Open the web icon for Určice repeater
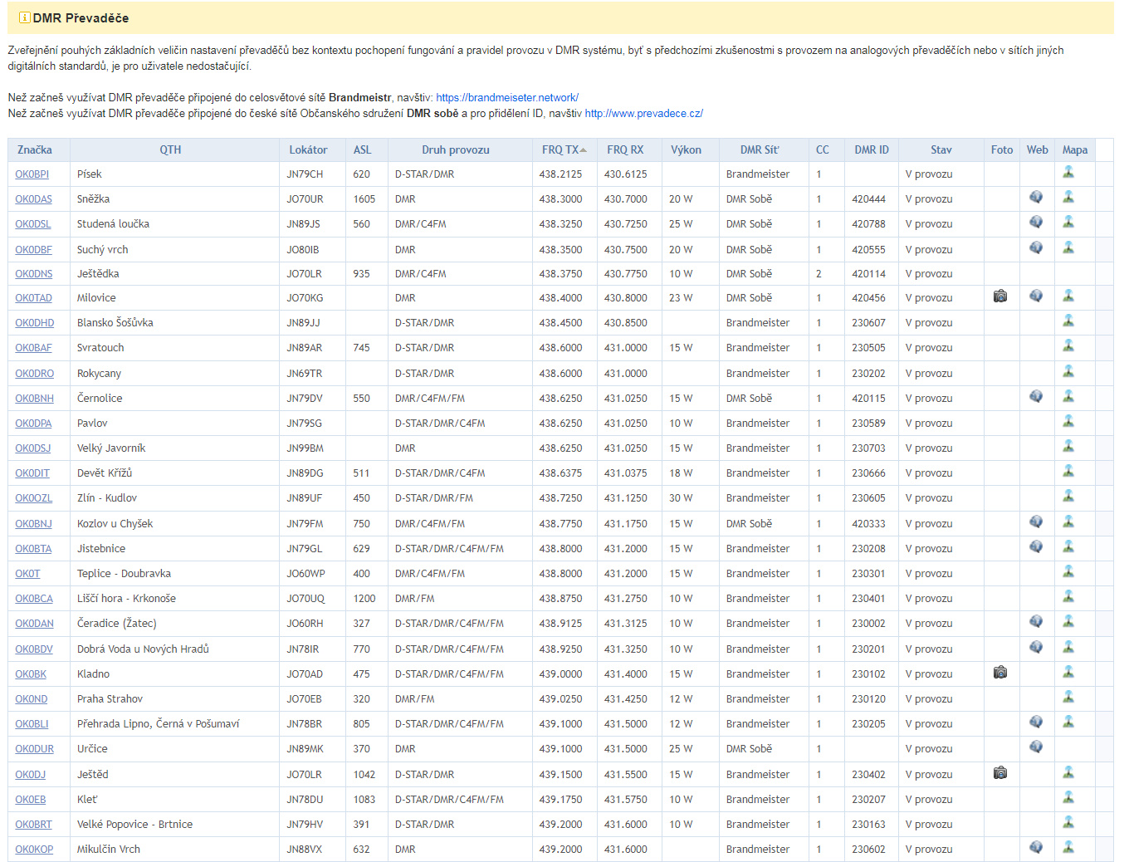Screen dimensions: 1129x862 [1036, 747]
